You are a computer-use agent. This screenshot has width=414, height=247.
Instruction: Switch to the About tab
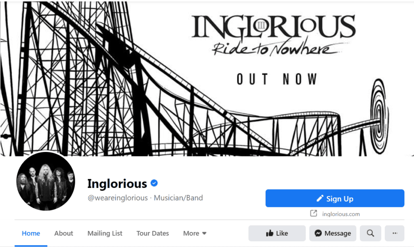(x=63, y=233)
